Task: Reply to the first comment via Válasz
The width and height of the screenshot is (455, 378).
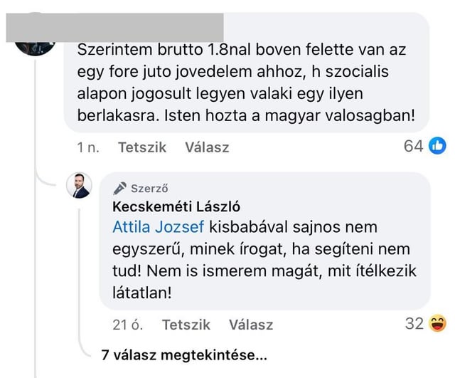Action: coord(207,147)
